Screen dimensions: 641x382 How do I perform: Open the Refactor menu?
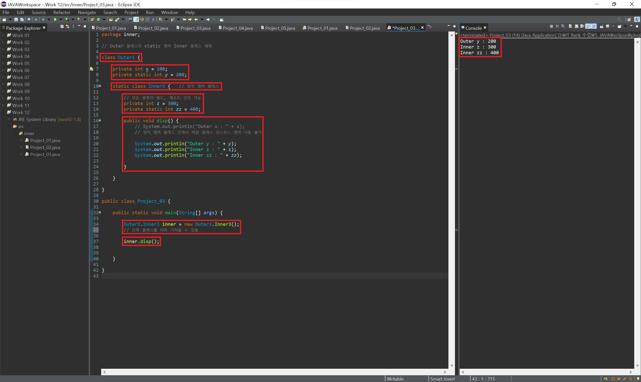(62, 12)
